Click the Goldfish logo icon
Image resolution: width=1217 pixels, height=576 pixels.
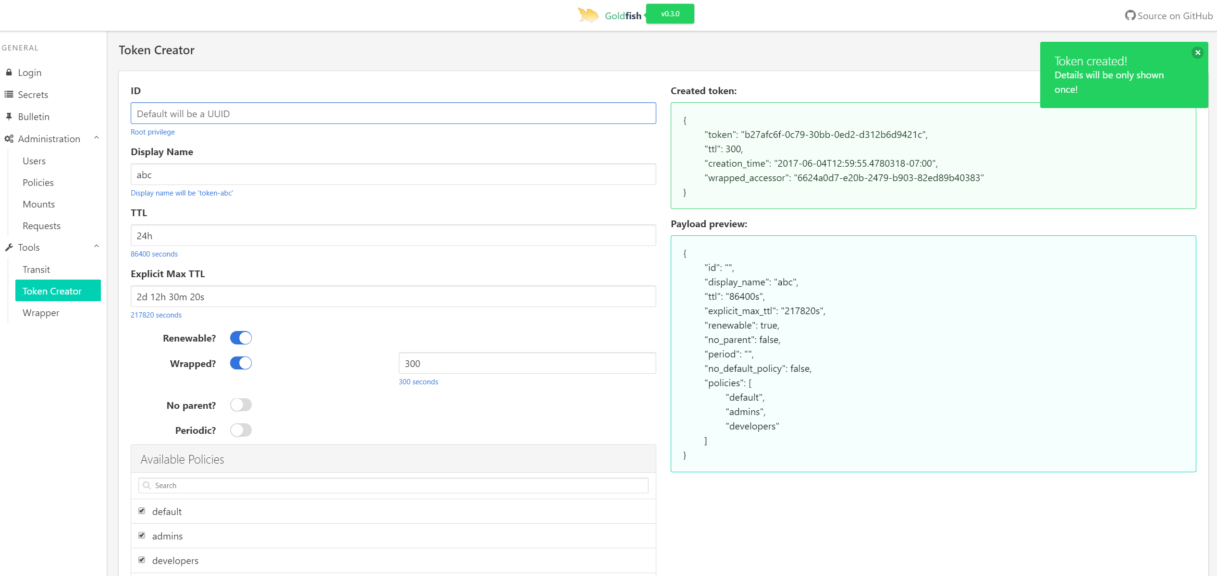click(x=588, y=15)
